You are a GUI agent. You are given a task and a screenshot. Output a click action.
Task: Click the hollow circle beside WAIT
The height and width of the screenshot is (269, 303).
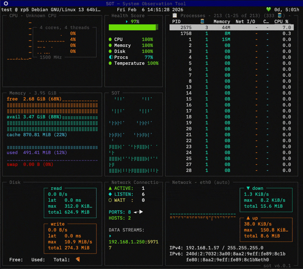tap(110, 200)
